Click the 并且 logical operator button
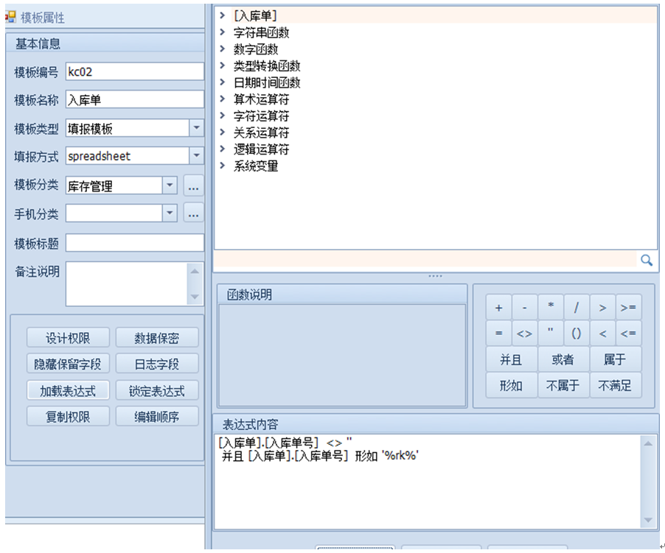The width and height of the screenshot is (665, 553). point(511,359)
